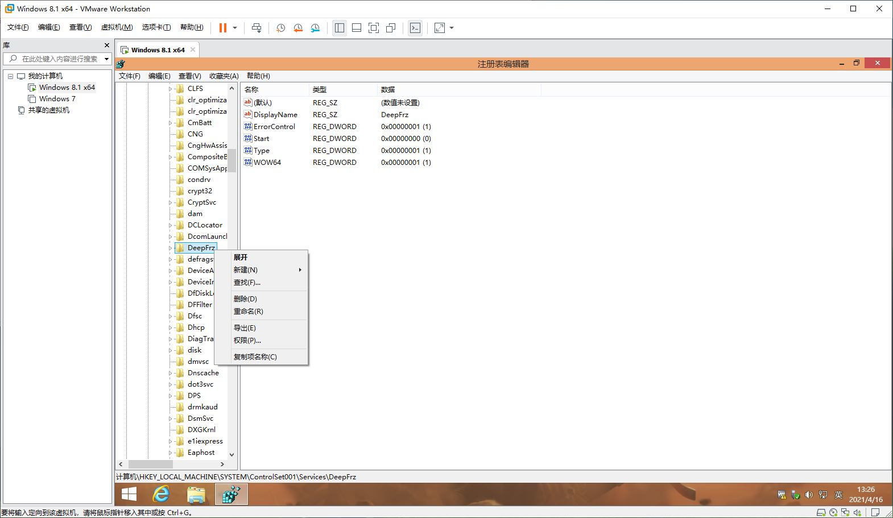Expand the Dnscache registry key
893x518 pixels.
click(170, 373)
